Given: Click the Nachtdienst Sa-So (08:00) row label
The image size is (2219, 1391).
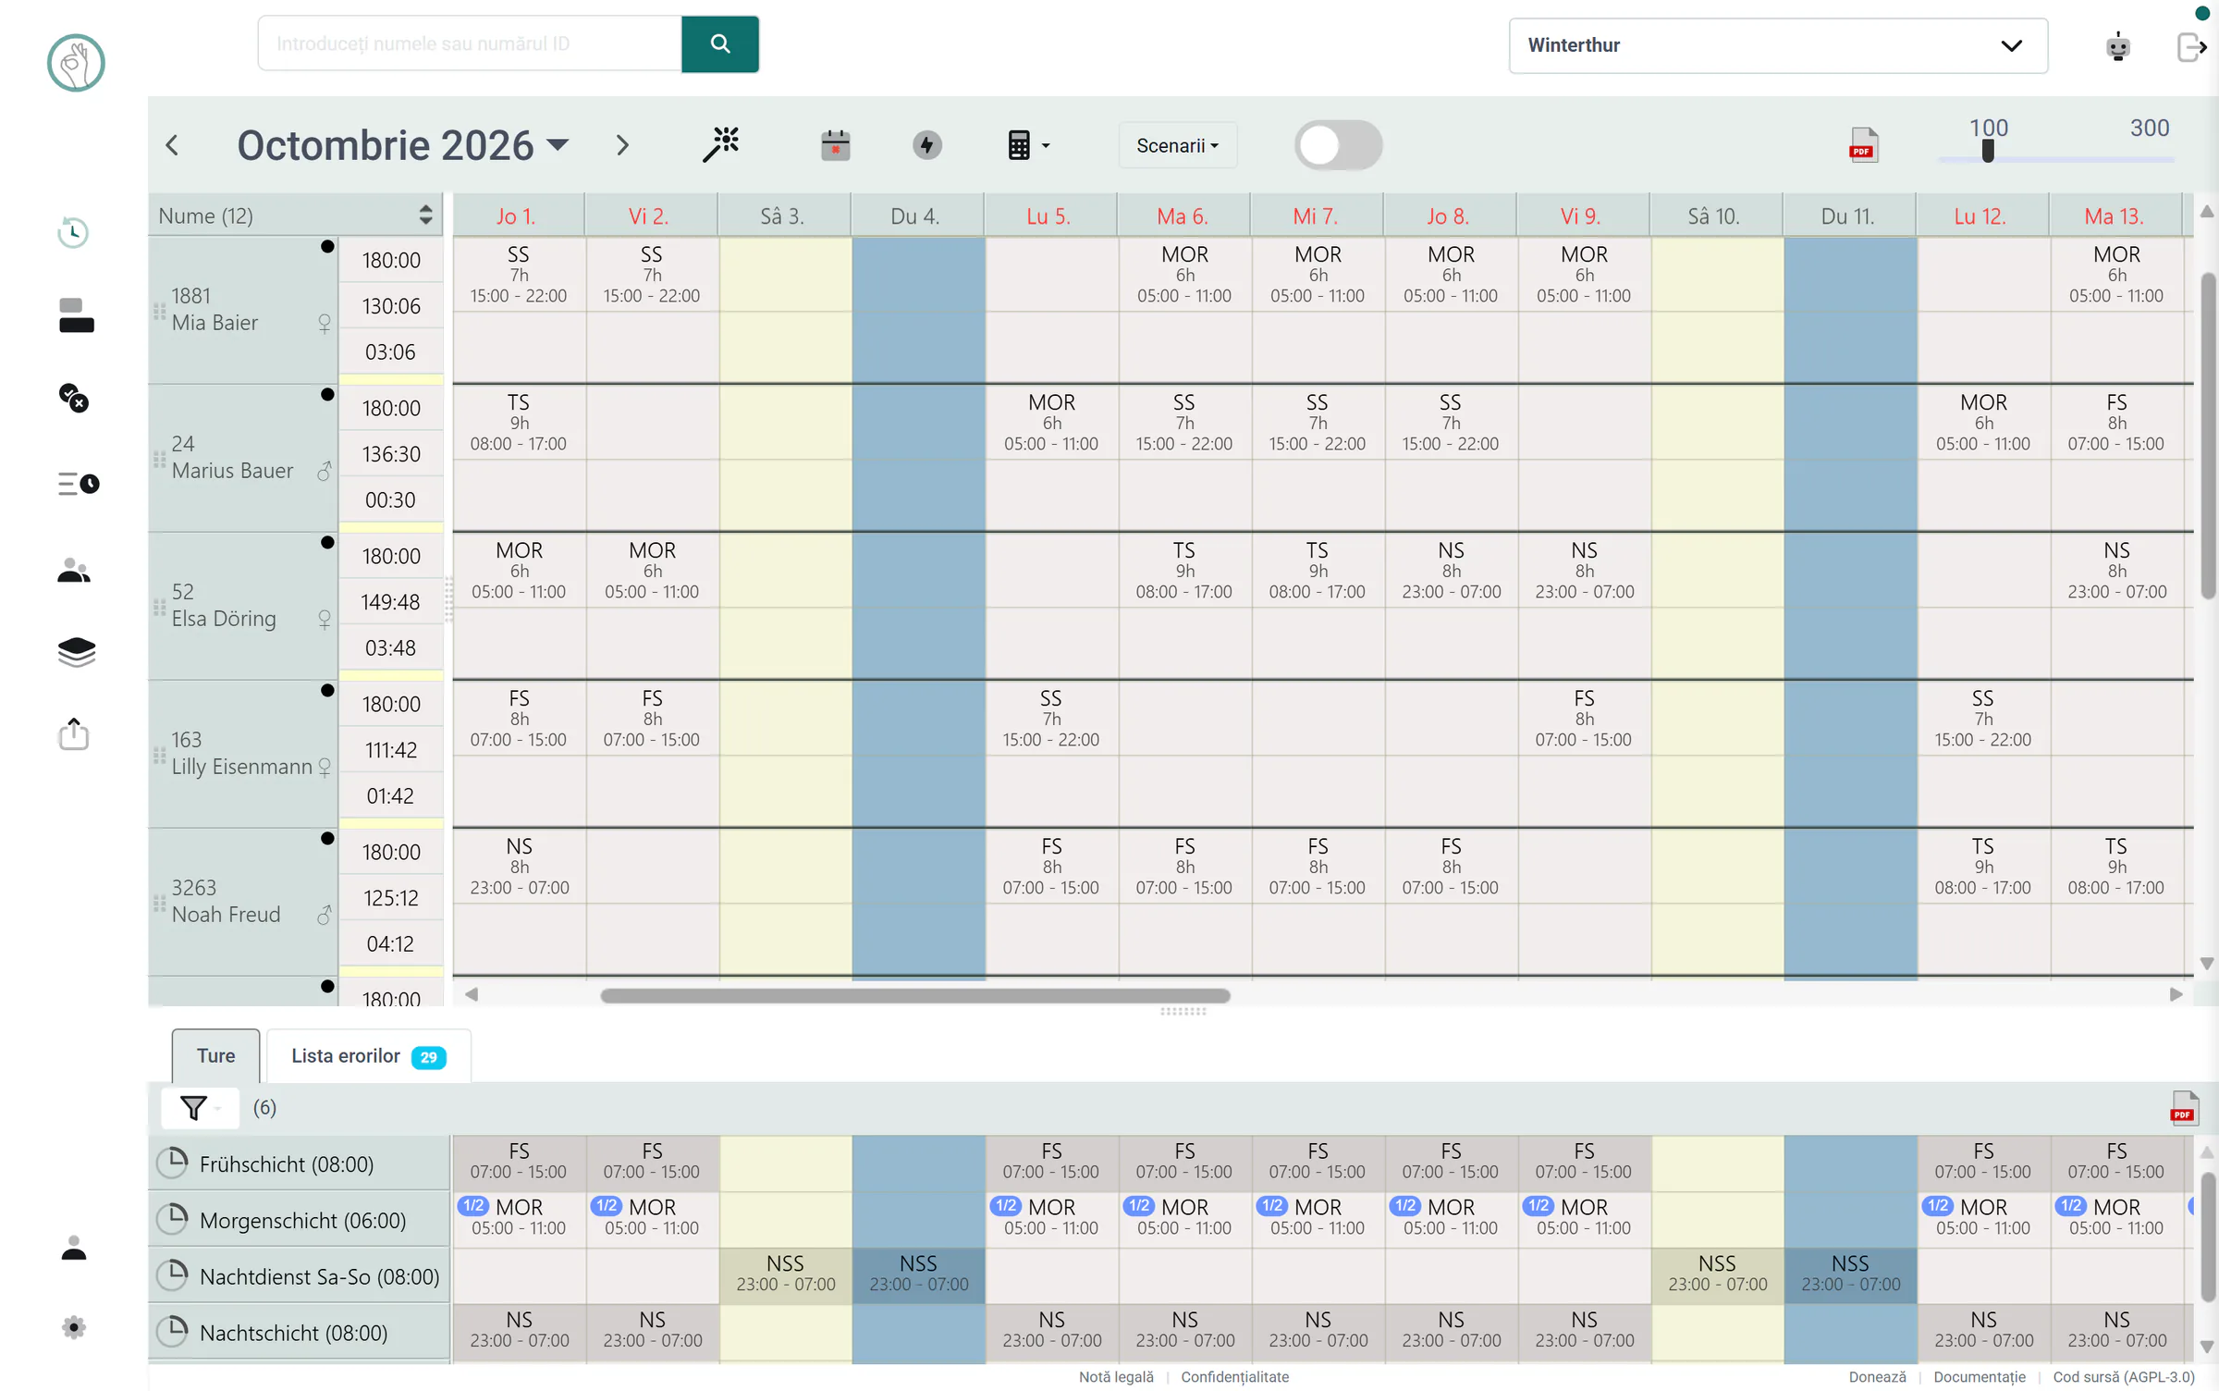Looking at the screenshot, I should (x=300, y=1276).
